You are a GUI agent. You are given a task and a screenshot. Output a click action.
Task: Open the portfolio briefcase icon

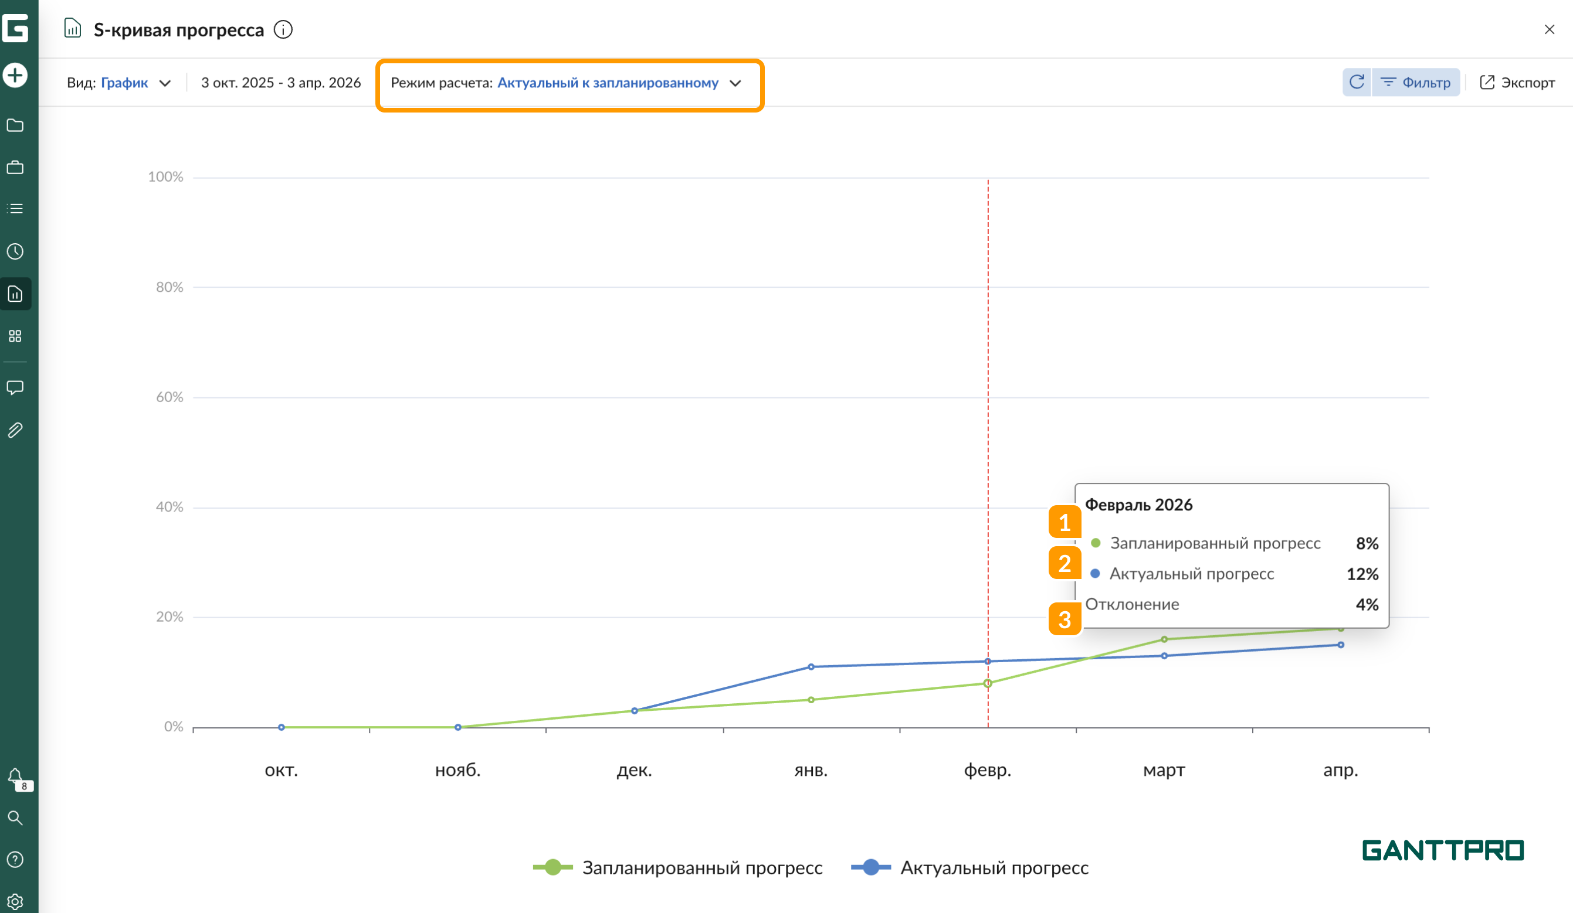pyautogui.click(x=15, y=167)
